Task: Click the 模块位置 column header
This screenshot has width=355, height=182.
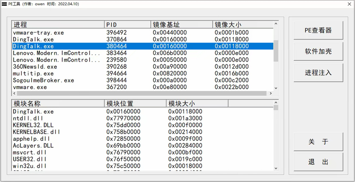Action: coord(135,103)
